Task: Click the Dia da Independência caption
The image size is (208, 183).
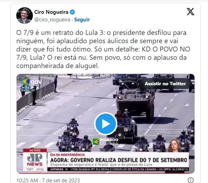Action: 67,155
